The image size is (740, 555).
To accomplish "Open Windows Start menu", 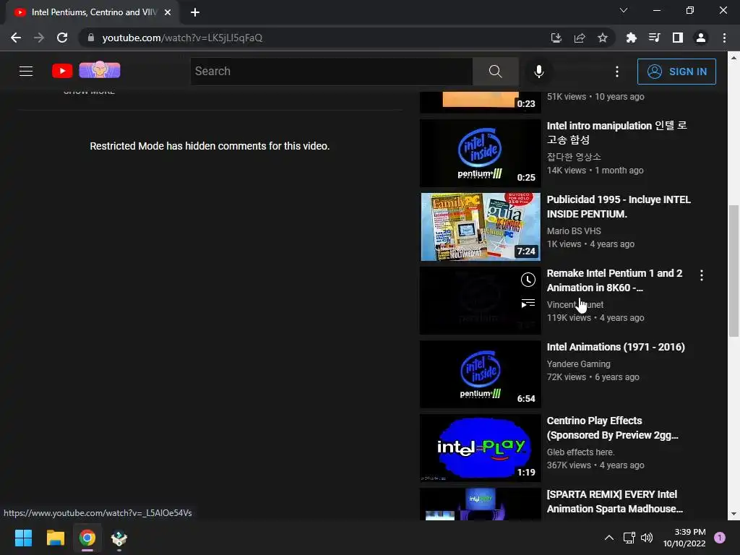I will point(23,538).
